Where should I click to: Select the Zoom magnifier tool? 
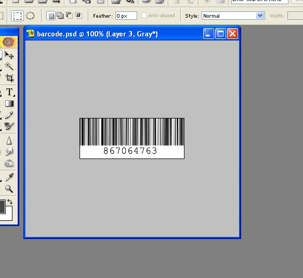pos(9,189)
